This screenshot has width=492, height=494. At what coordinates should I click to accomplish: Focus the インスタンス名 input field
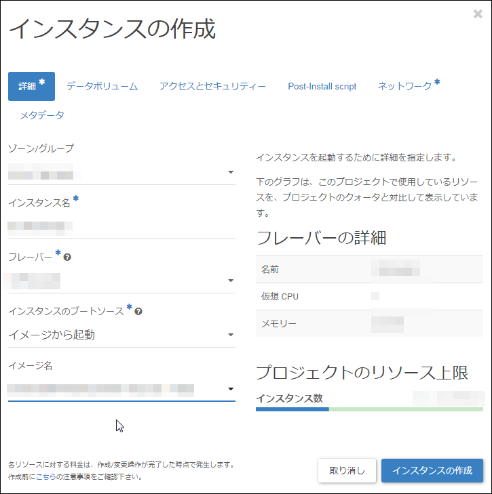122,226
